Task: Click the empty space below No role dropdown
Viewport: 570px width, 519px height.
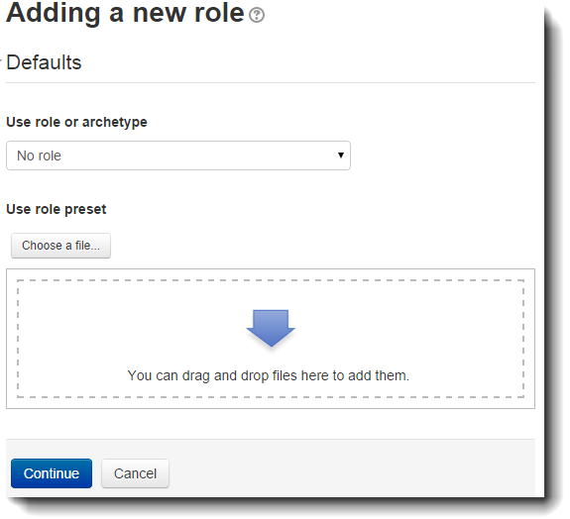Action: pyautogui.click(x=178, y=185)
